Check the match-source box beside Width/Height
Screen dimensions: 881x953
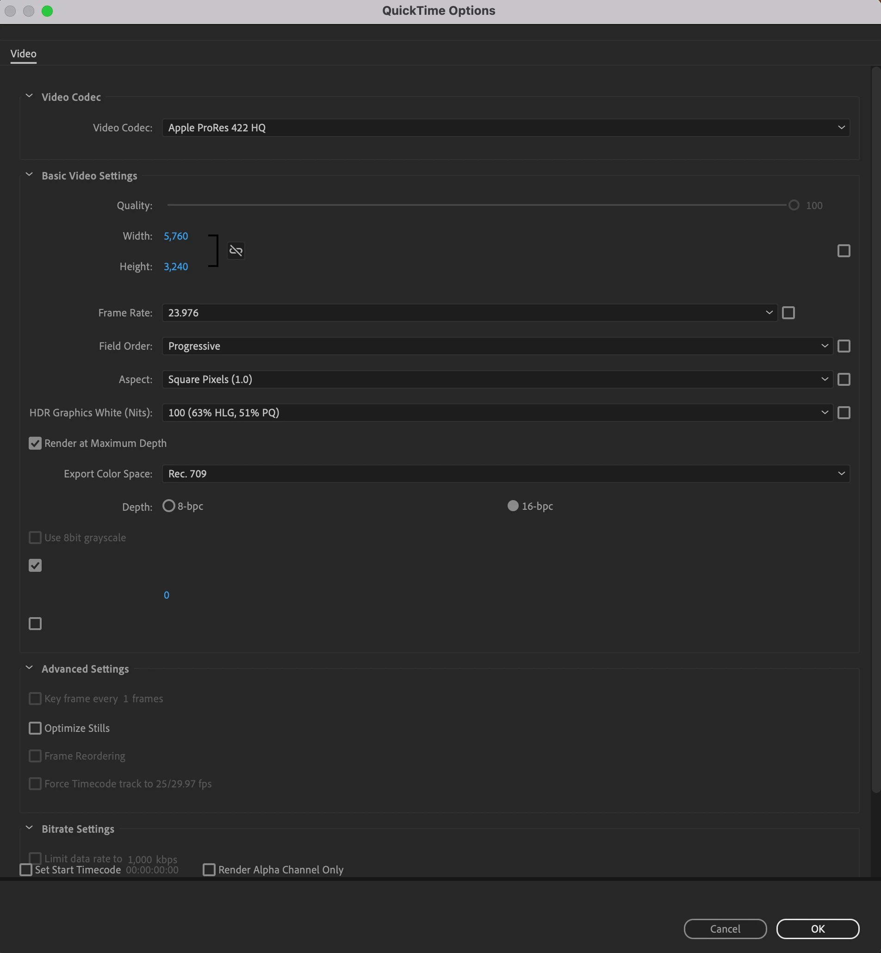coord(844,251)
